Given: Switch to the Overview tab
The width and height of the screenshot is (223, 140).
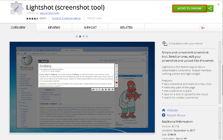Looking at the screenshot, I should (x=18, y=28).
